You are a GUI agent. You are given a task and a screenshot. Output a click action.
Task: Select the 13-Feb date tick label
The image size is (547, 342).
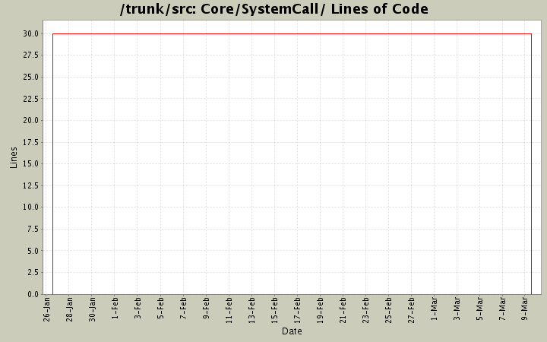252,310
